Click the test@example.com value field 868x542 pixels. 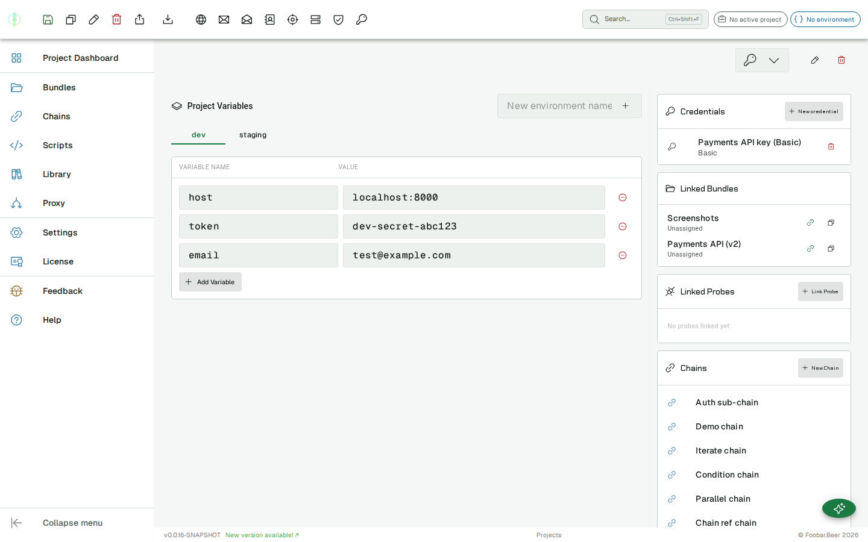[x=474, y=255]
